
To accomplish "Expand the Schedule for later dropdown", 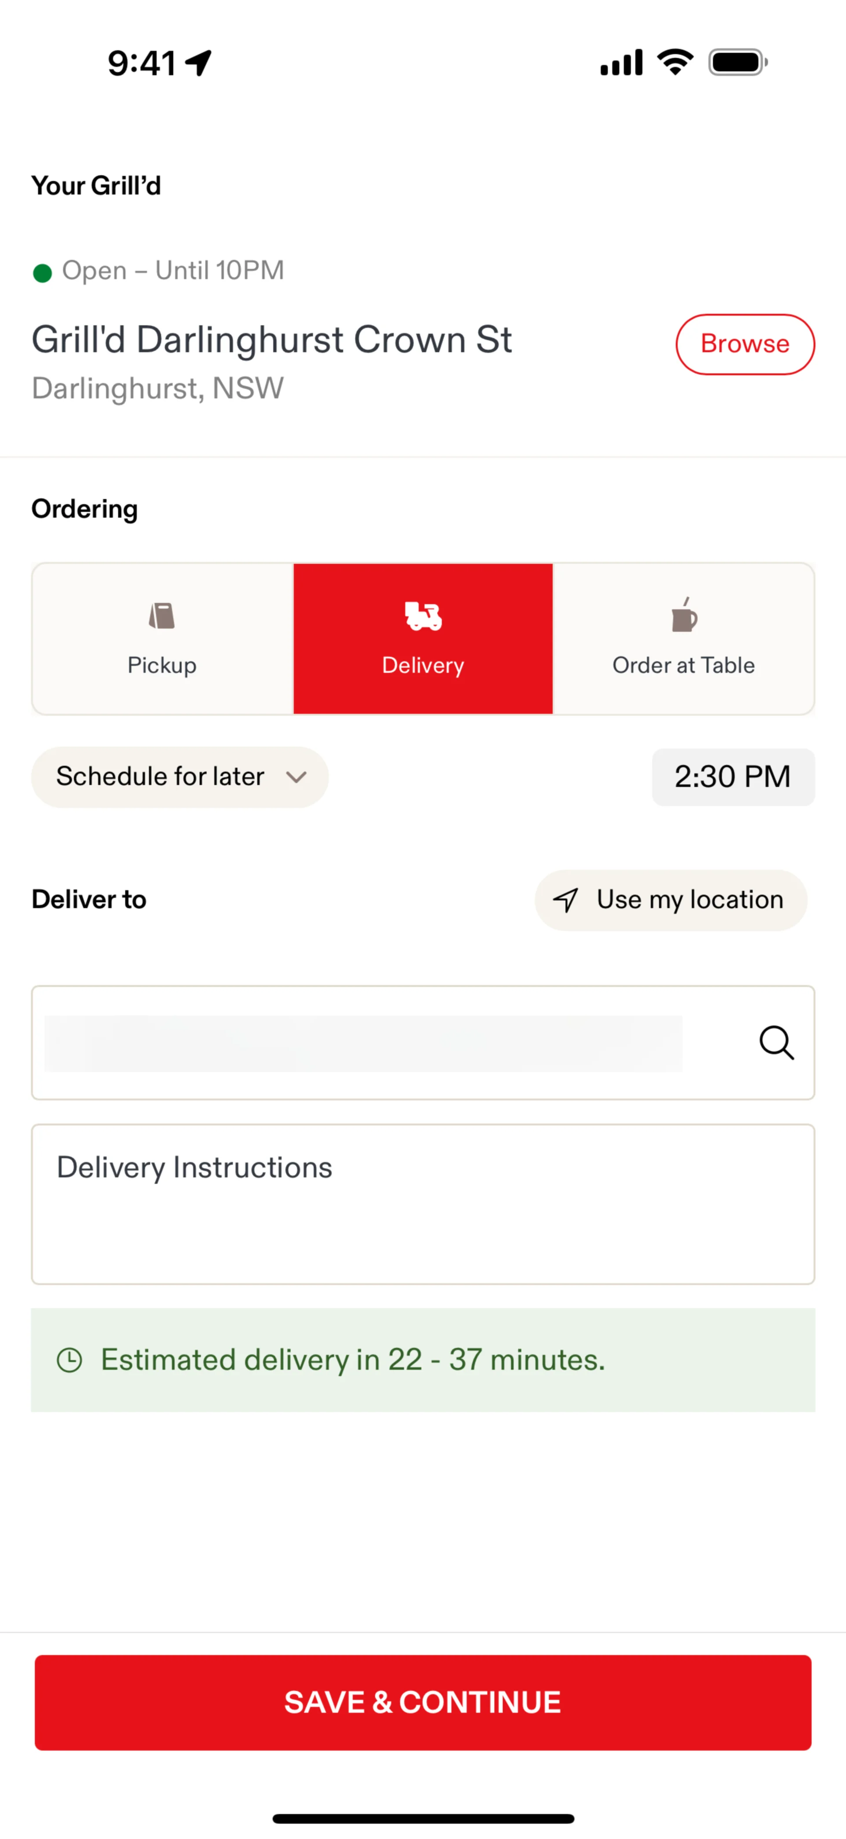I will click(180, 777).
